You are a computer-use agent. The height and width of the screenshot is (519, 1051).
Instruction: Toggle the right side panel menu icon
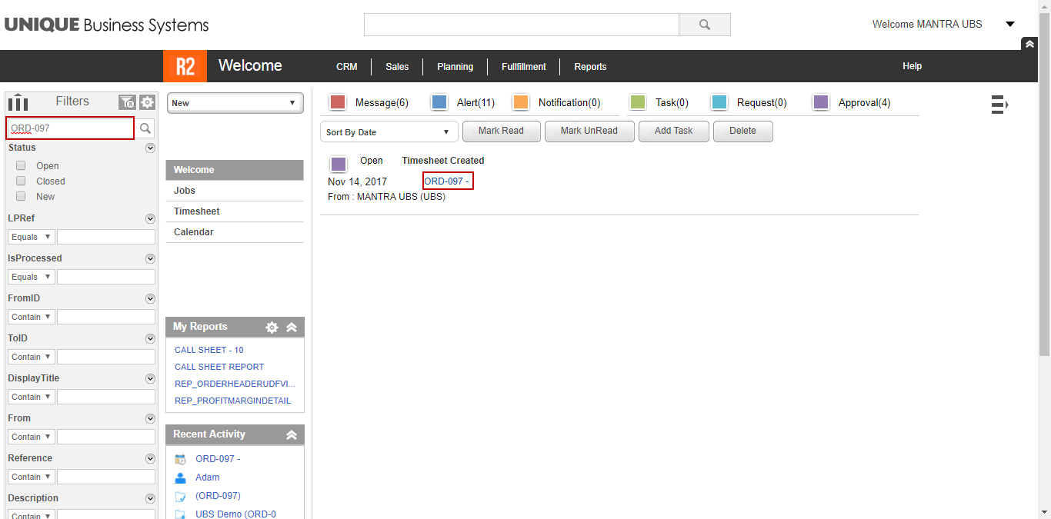coord(999,104)
